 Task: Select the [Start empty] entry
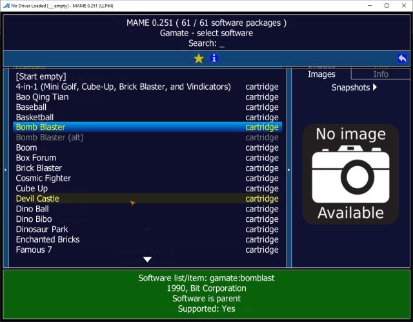[148, 76]
